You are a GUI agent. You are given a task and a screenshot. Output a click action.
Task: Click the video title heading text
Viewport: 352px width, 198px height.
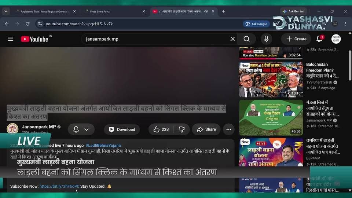pos(116,113)
